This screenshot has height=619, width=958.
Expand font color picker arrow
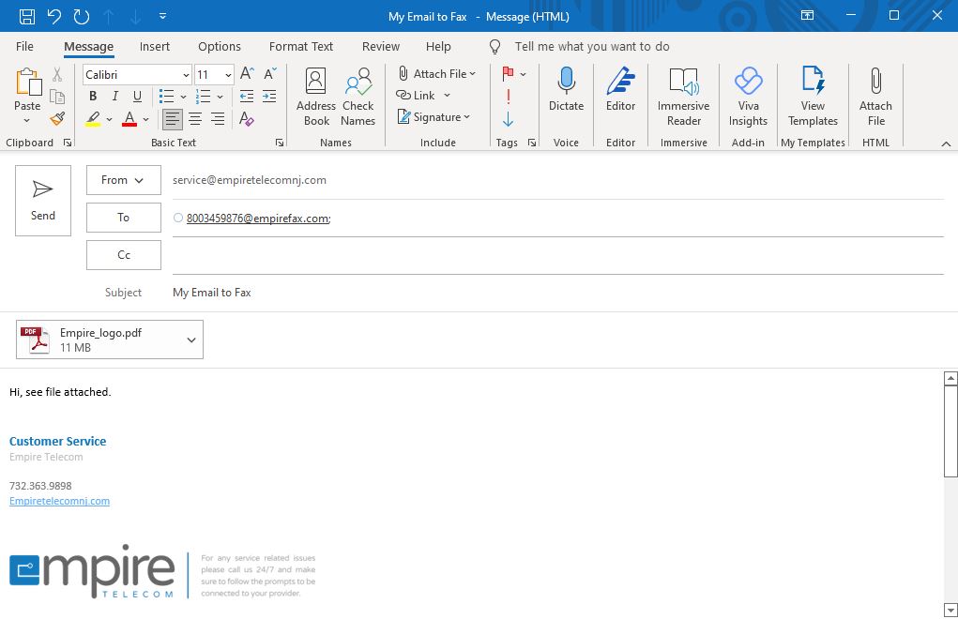[145, 119]
